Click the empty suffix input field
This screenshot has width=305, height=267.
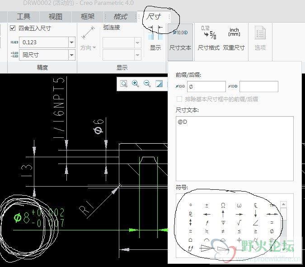point(259,87)
